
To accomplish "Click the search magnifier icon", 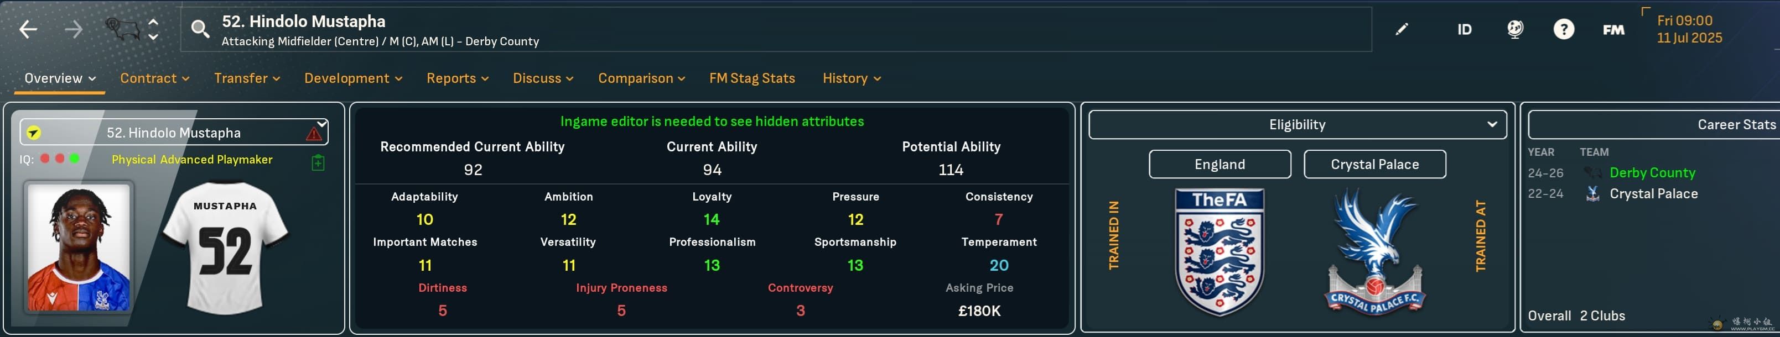I will [x=200, y=29].
